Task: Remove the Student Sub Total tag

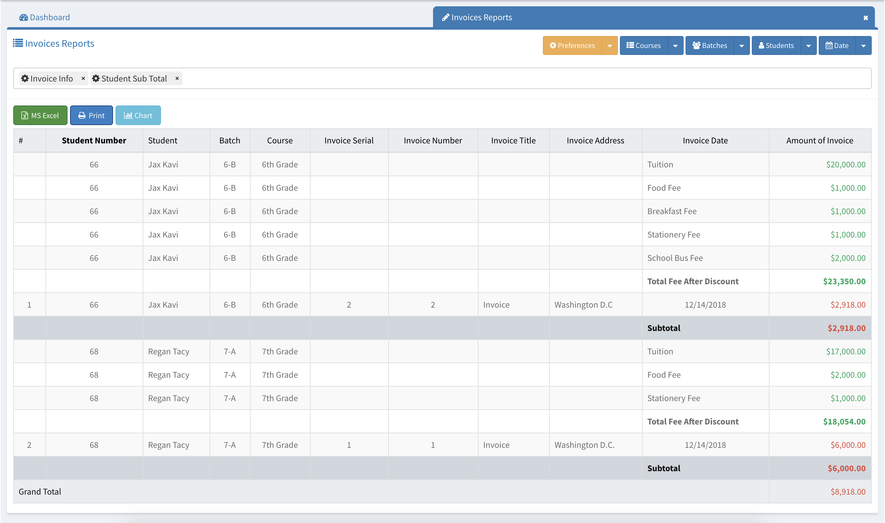Action: pyautogui.click(x=177, y=78)
